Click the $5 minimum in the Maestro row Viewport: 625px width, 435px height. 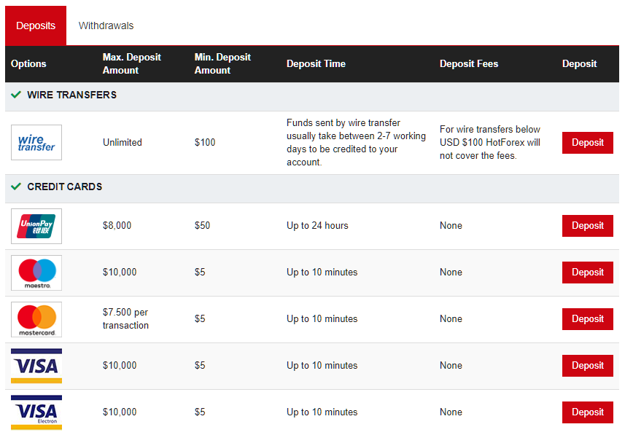click(x=200, y=272)
